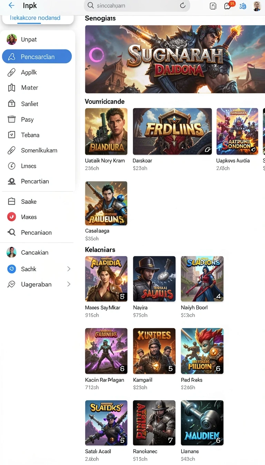Click the 'Daiskoar' game title
The height and width of the screenshot is (465, 265).
(143, 161)
